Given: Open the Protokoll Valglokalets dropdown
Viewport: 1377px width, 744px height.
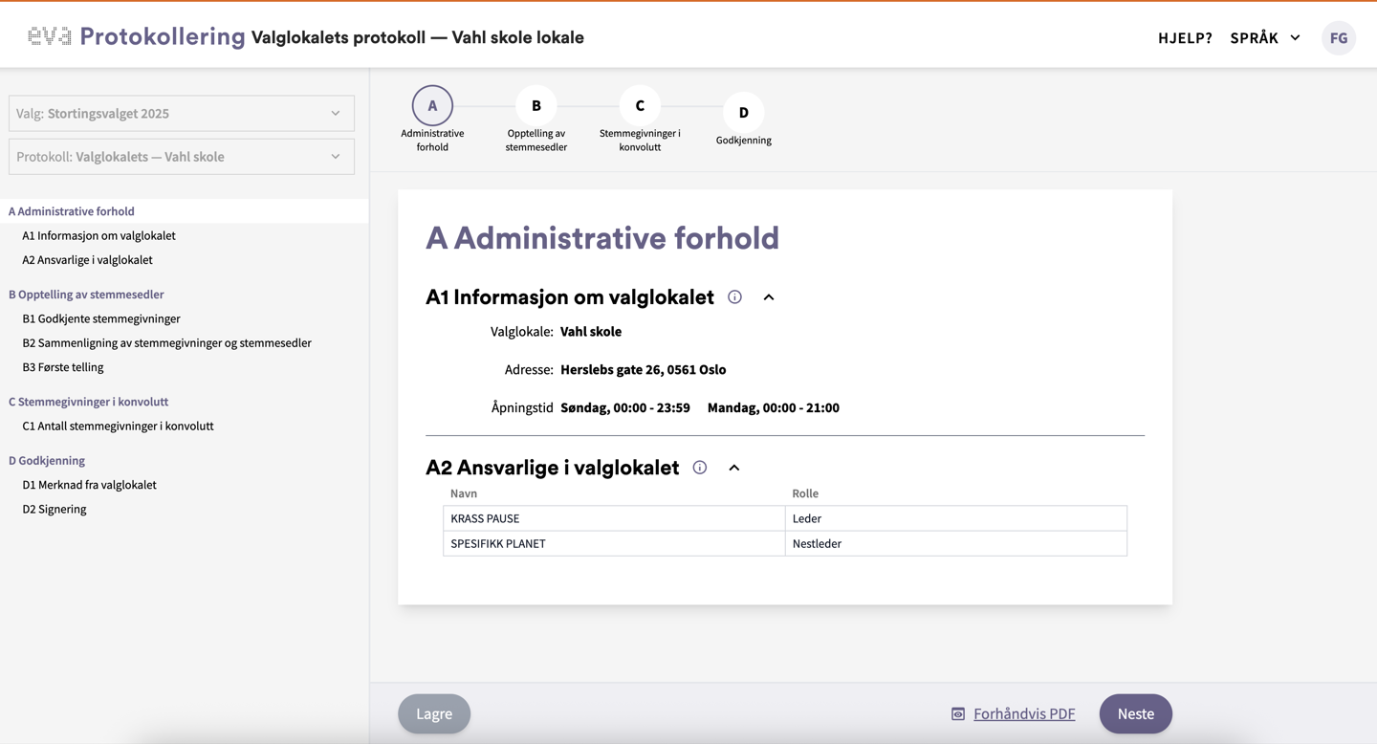Looking at the screenshot, I should pos(182,157).
